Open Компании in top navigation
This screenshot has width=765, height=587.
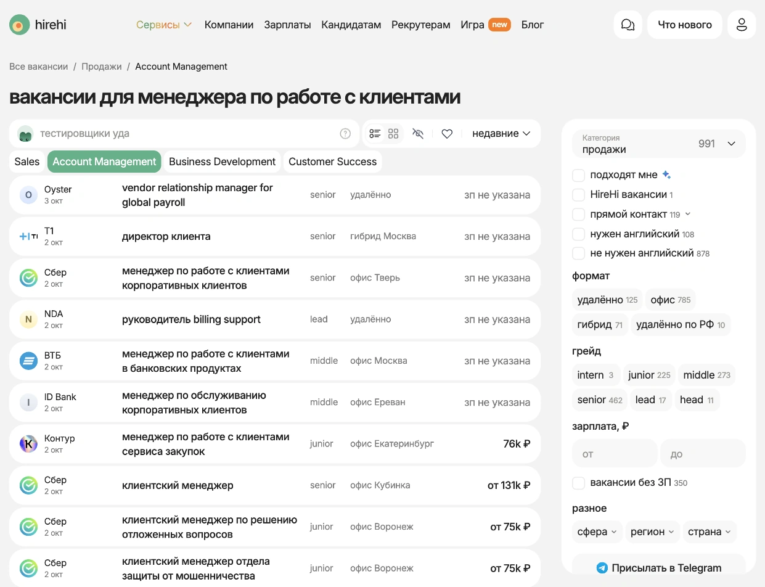(229, 25)
